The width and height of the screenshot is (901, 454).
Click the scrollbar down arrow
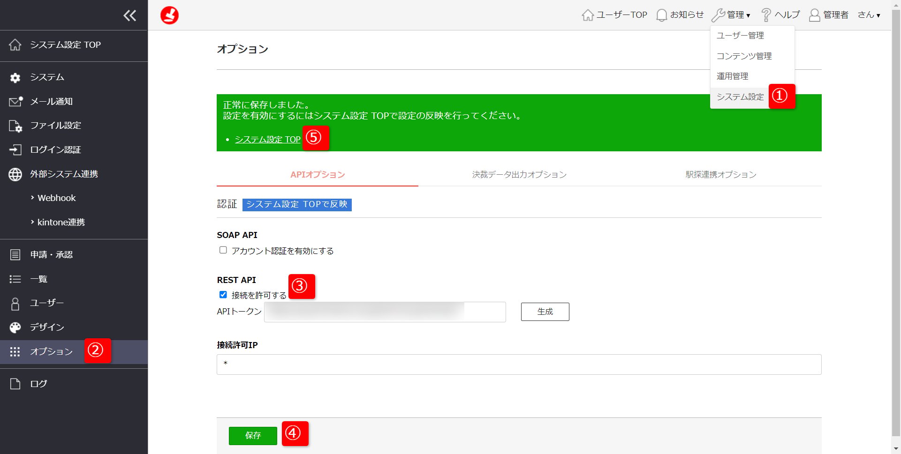[x=896, y=449]
